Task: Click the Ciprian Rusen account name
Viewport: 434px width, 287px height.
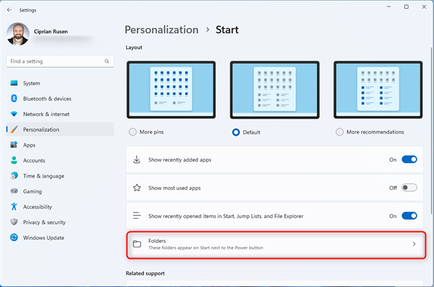Action: (51, 32)
